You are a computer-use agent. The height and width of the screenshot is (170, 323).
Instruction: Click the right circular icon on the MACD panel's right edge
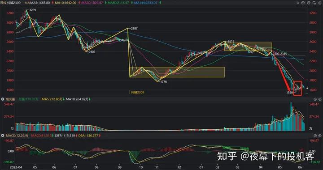[x=320, y=136]
